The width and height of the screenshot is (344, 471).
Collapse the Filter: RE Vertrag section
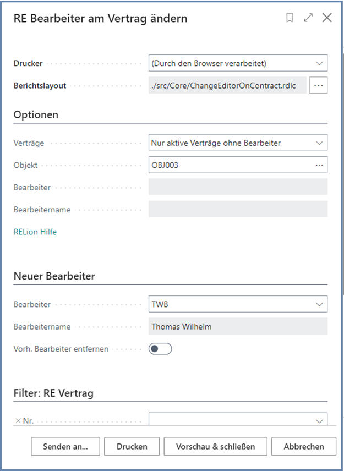click(x=53, y=393)
